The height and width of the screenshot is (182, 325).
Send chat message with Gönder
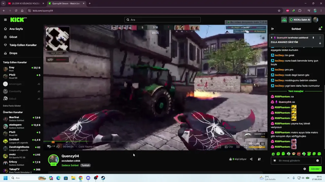[x=315, y=169]
